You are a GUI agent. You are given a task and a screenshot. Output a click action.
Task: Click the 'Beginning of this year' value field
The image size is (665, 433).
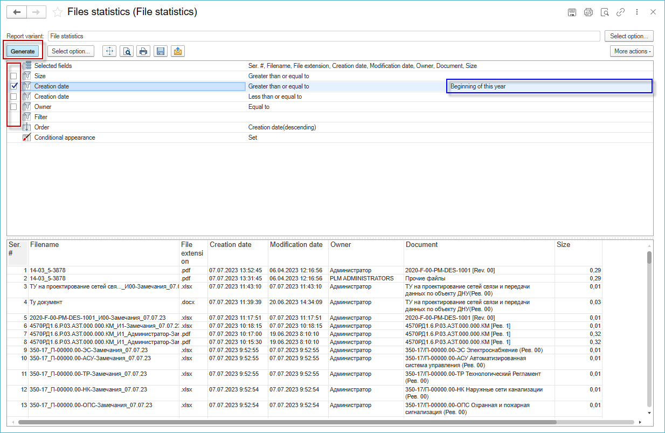coord(549,86)
